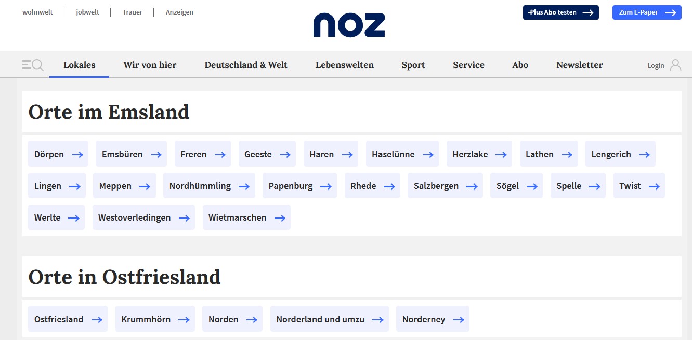Viewport: 692px width, 340px height.
Task: Click the arrow icon in Zum E-Paper
Action: pos(671,12)
